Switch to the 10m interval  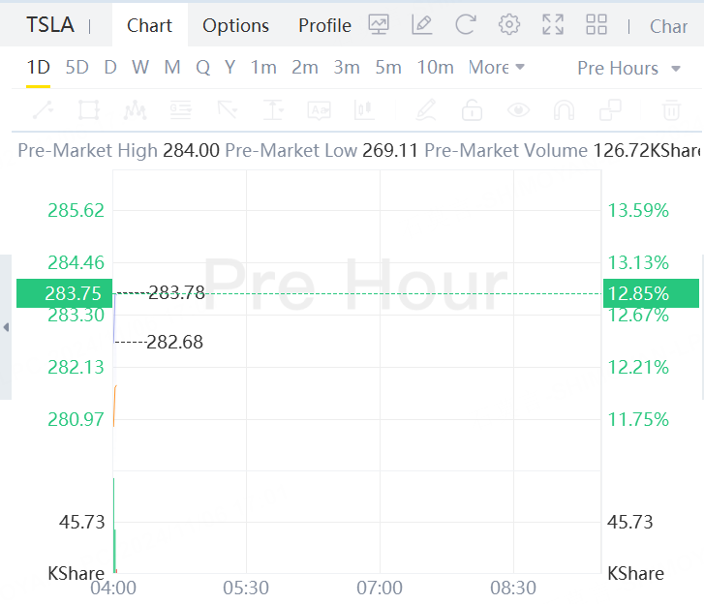coord(435,68)
